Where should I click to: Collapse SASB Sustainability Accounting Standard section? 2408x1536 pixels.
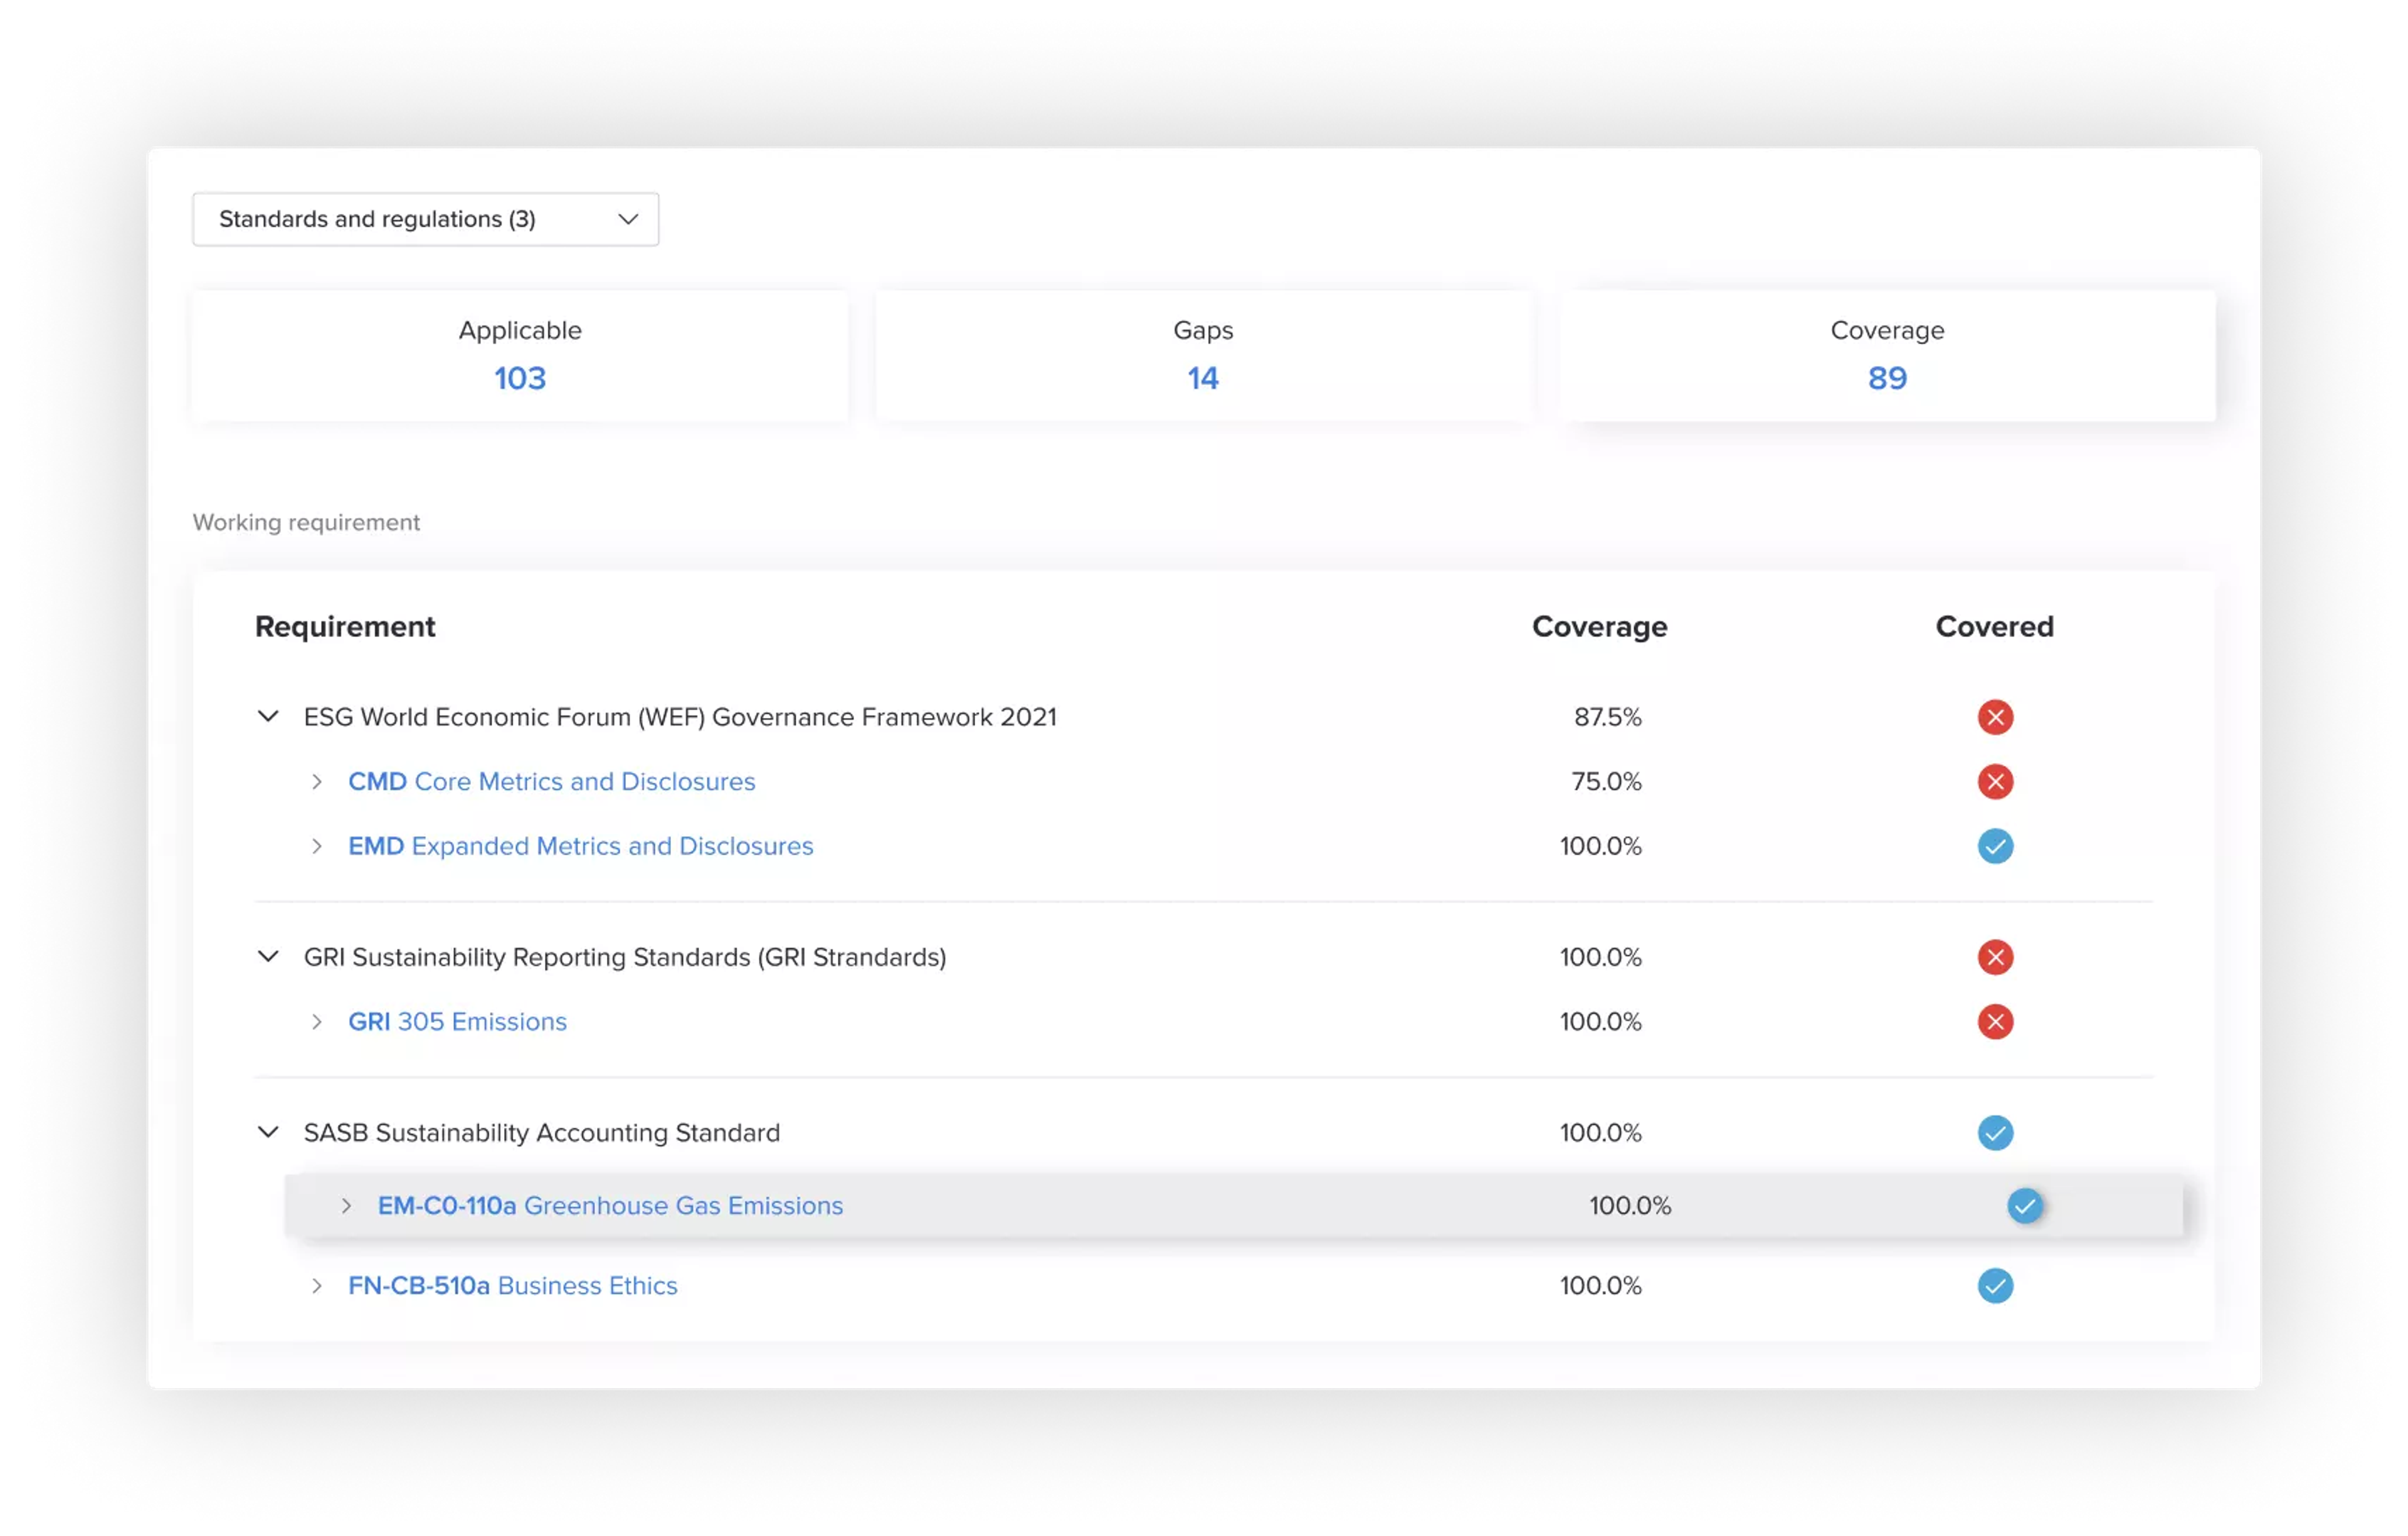268,1133
